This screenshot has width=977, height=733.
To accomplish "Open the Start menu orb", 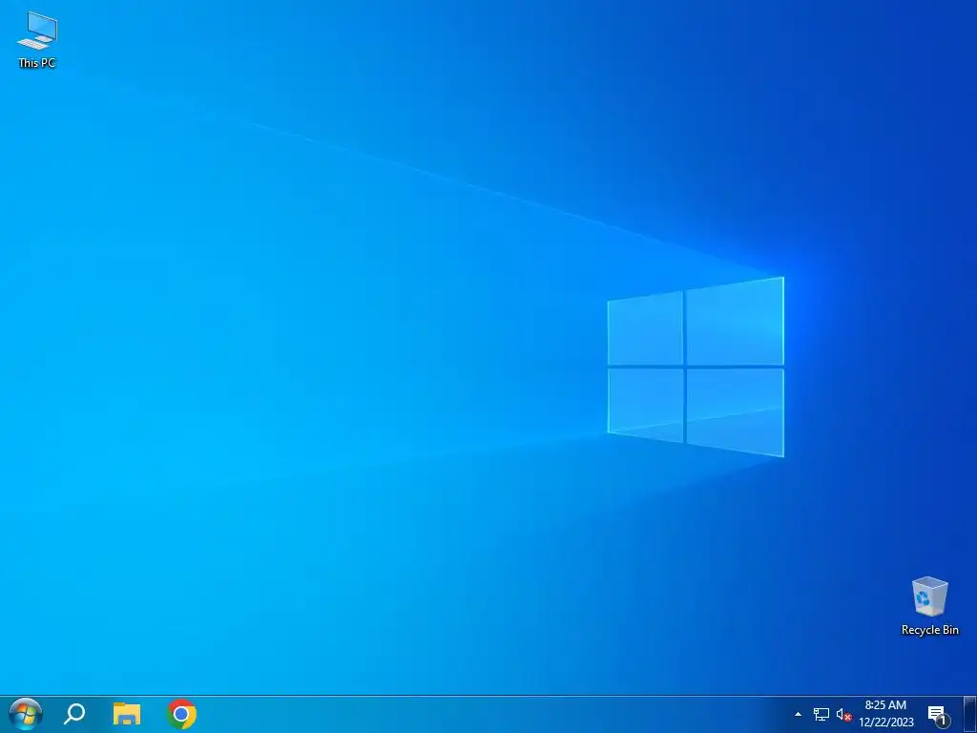I will [x=26, y=714].
